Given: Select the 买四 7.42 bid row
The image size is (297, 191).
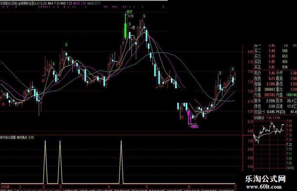Looking at the screenshot, I should [x=271, y=62].
